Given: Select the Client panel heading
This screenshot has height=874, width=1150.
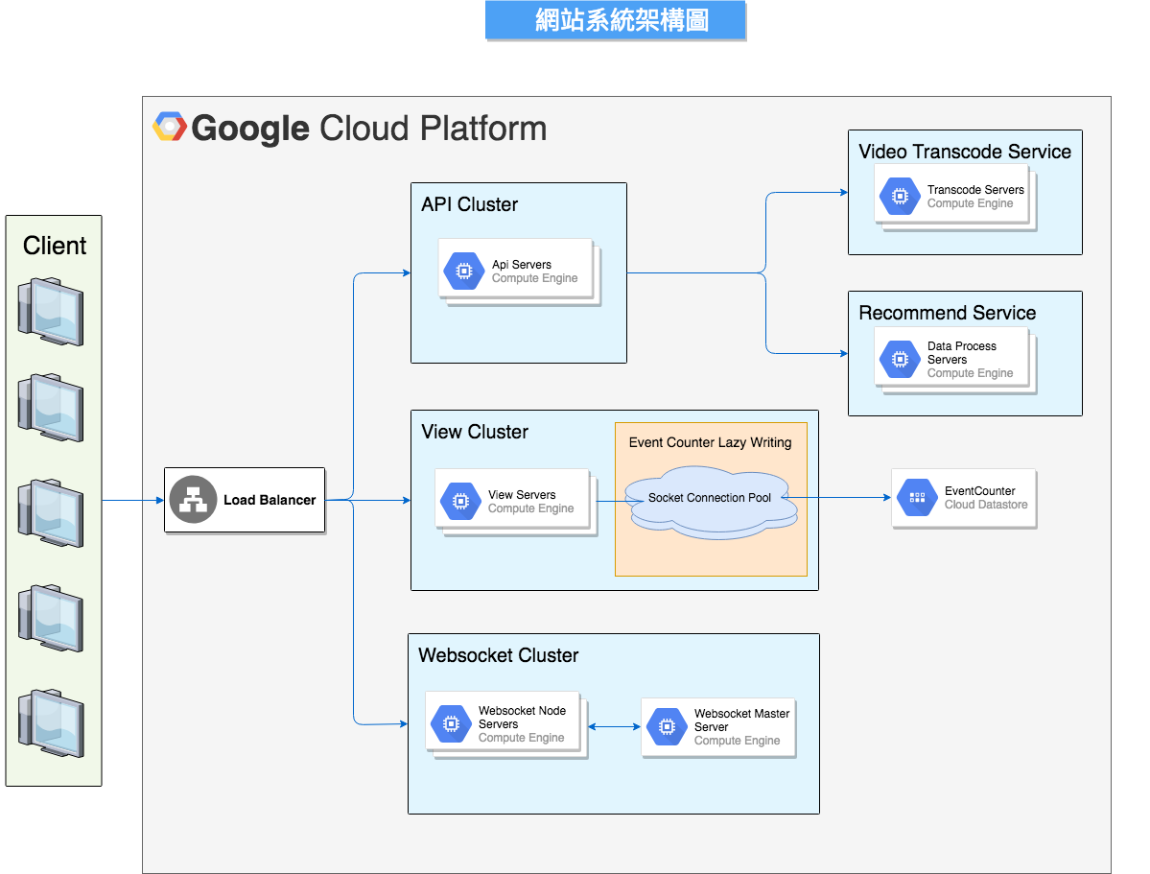Looking at the screenshot, I should pyautogui.click(x=55, y=246).
